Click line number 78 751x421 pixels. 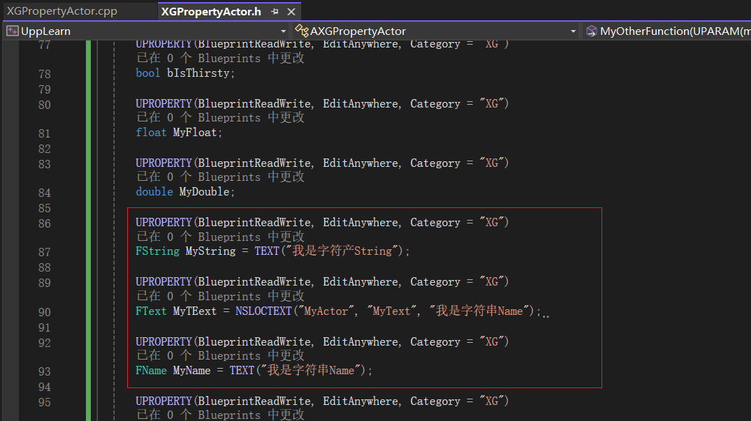(45, 74)
